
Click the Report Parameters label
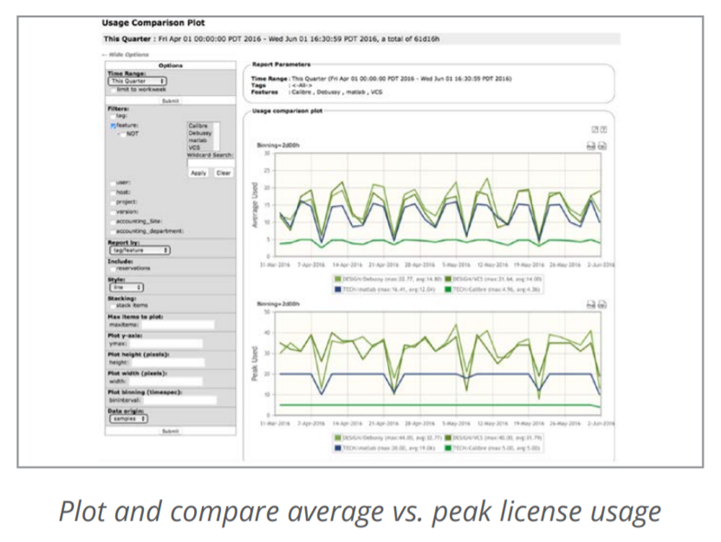coord(281,64)
